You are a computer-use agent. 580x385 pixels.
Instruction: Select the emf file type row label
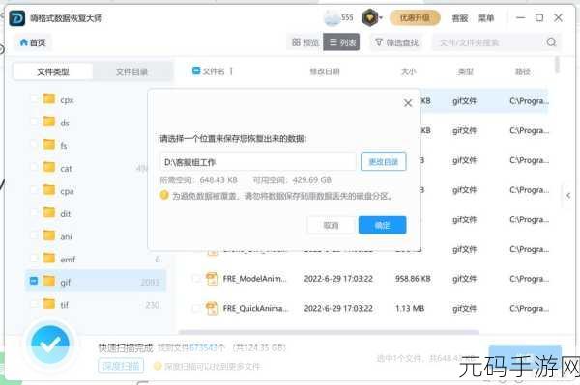(68, 260)
